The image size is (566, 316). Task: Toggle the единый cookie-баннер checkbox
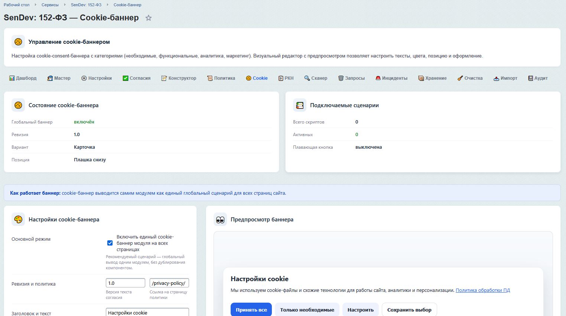[110, 243]
